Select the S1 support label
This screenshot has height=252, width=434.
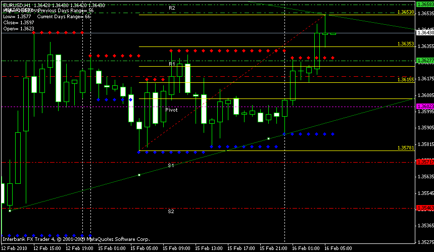tap(171, 166)
